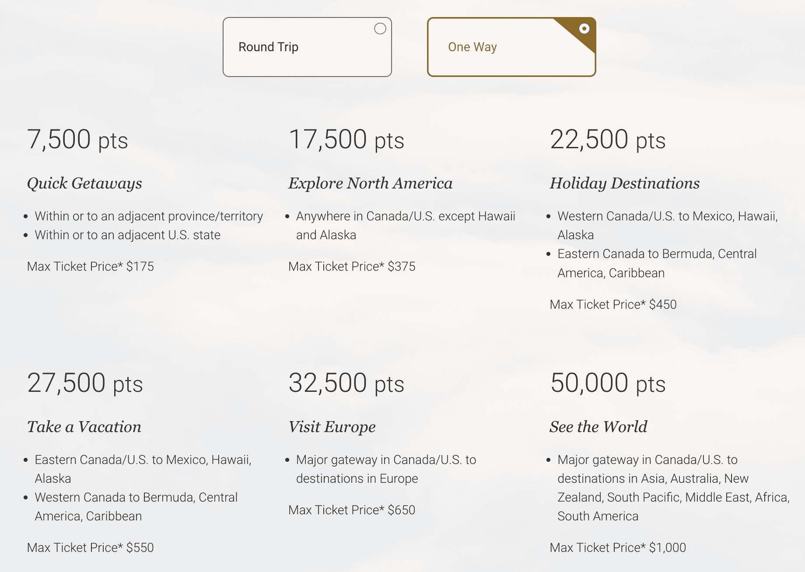Click the 50,000 pts heading

pyautogui.click(x=607, y=383)
